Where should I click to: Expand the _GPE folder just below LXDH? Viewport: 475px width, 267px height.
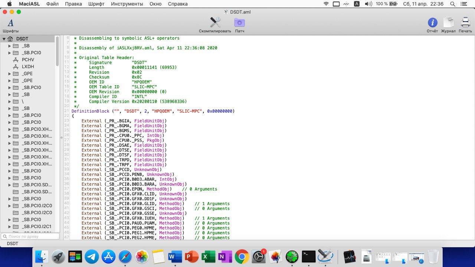coord(10,73)
